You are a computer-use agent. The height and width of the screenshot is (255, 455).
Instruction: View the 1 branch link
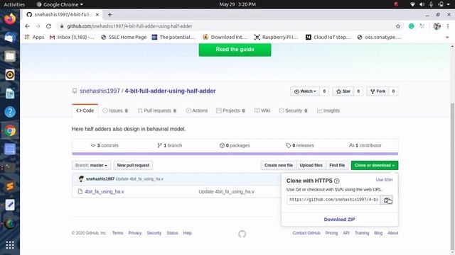click(x=170, y=145)
